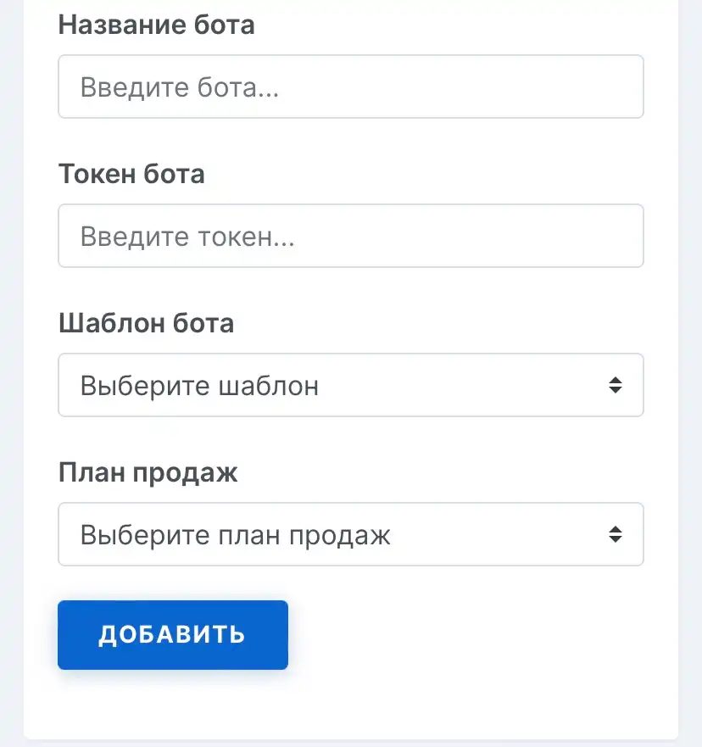
Task: Click the text box under "Название бота"
Action: coord(351,86)
